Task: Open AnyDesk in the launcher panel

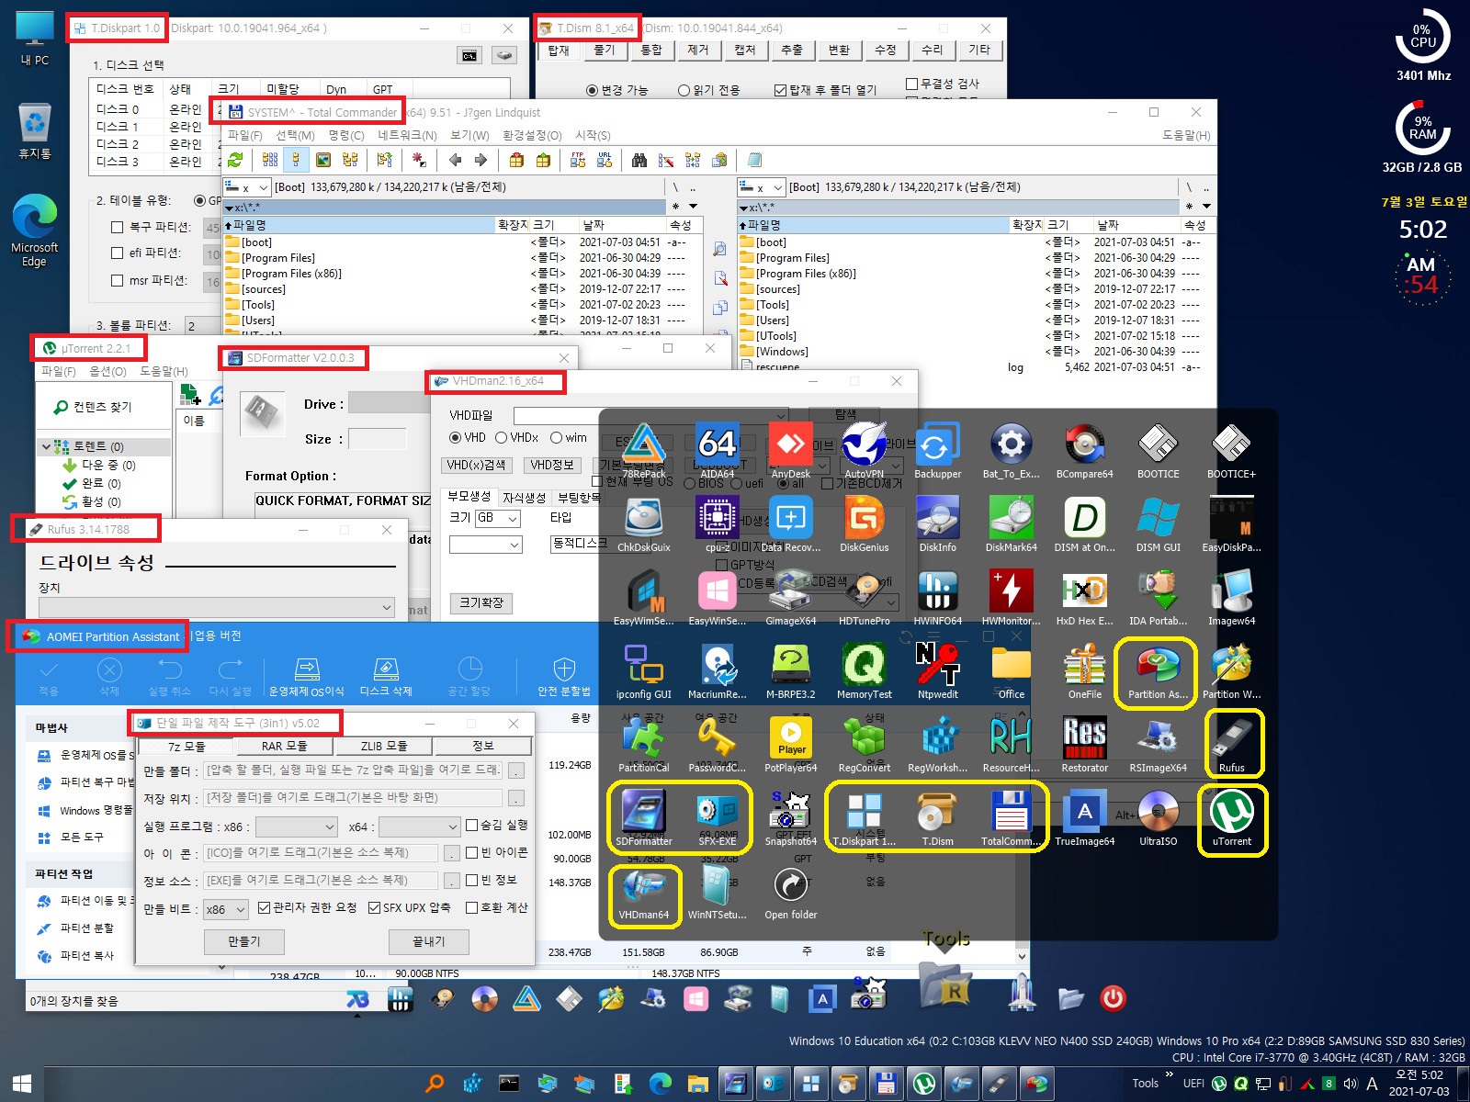Action: 790,450
